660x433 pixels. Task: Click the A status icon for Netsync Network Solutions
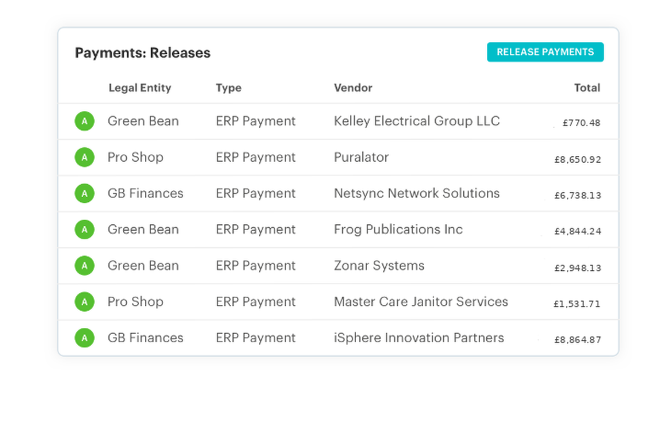pos(85,194)
